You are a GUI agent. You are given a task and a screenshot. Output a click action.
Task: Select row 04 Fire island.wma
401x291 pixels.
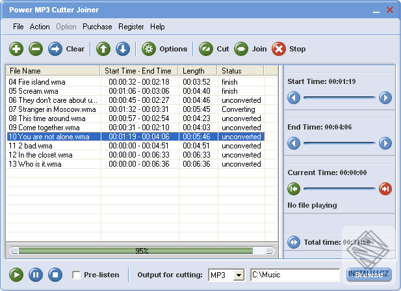(136, 82)
